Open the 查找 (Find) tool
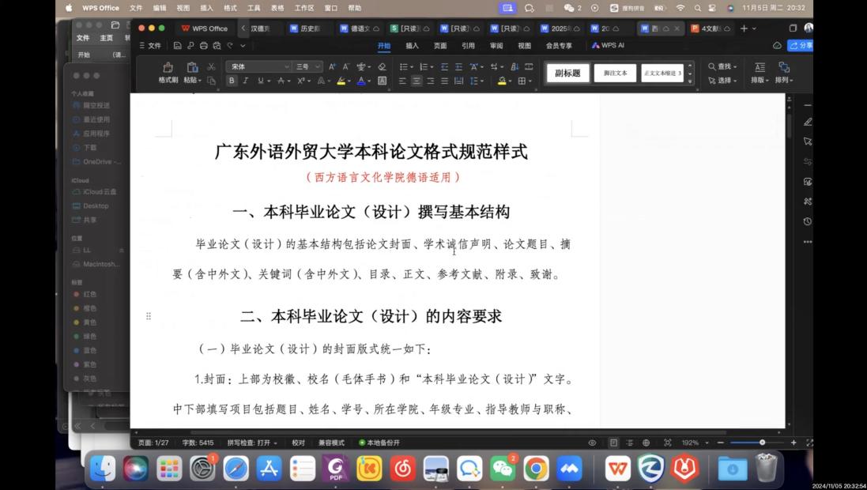 [x=723, y=66]
